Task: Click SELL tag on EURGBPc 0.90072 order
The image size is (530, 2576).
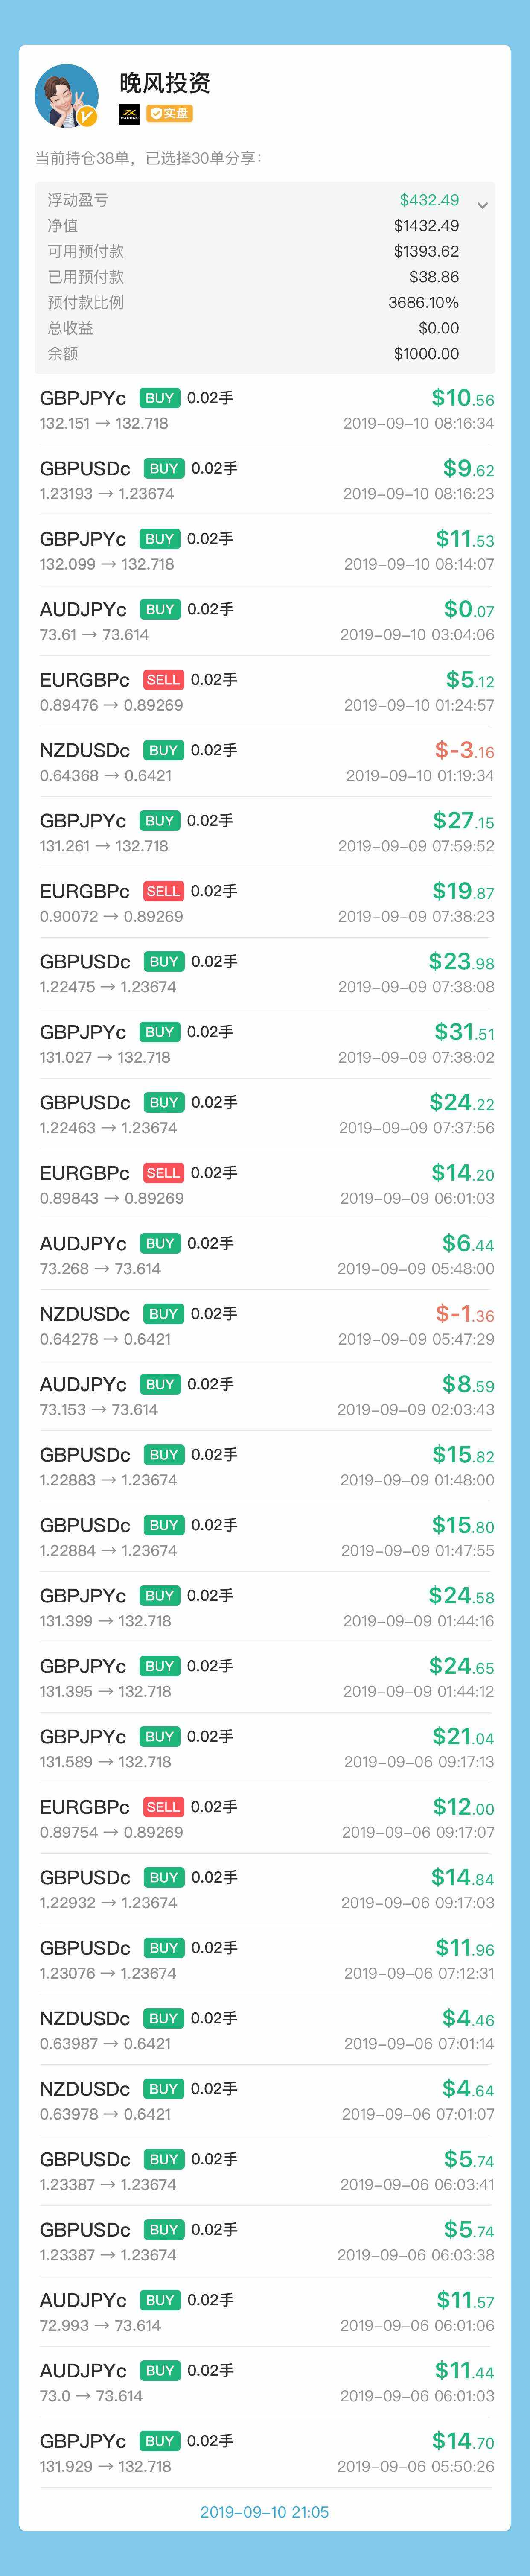Action: [163, 891]
